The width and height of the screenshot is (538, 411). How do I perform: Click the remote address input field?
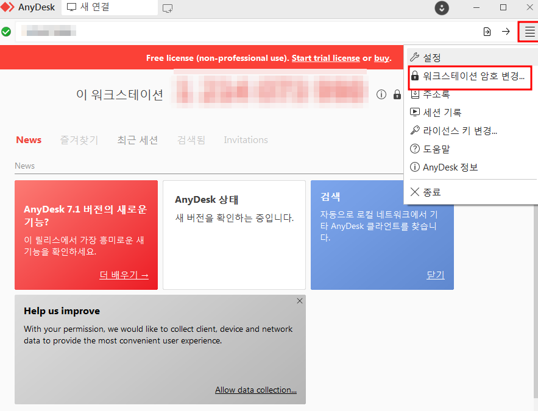247,32
